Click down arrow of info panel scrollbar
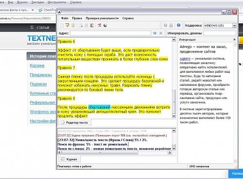 [235, 161]
